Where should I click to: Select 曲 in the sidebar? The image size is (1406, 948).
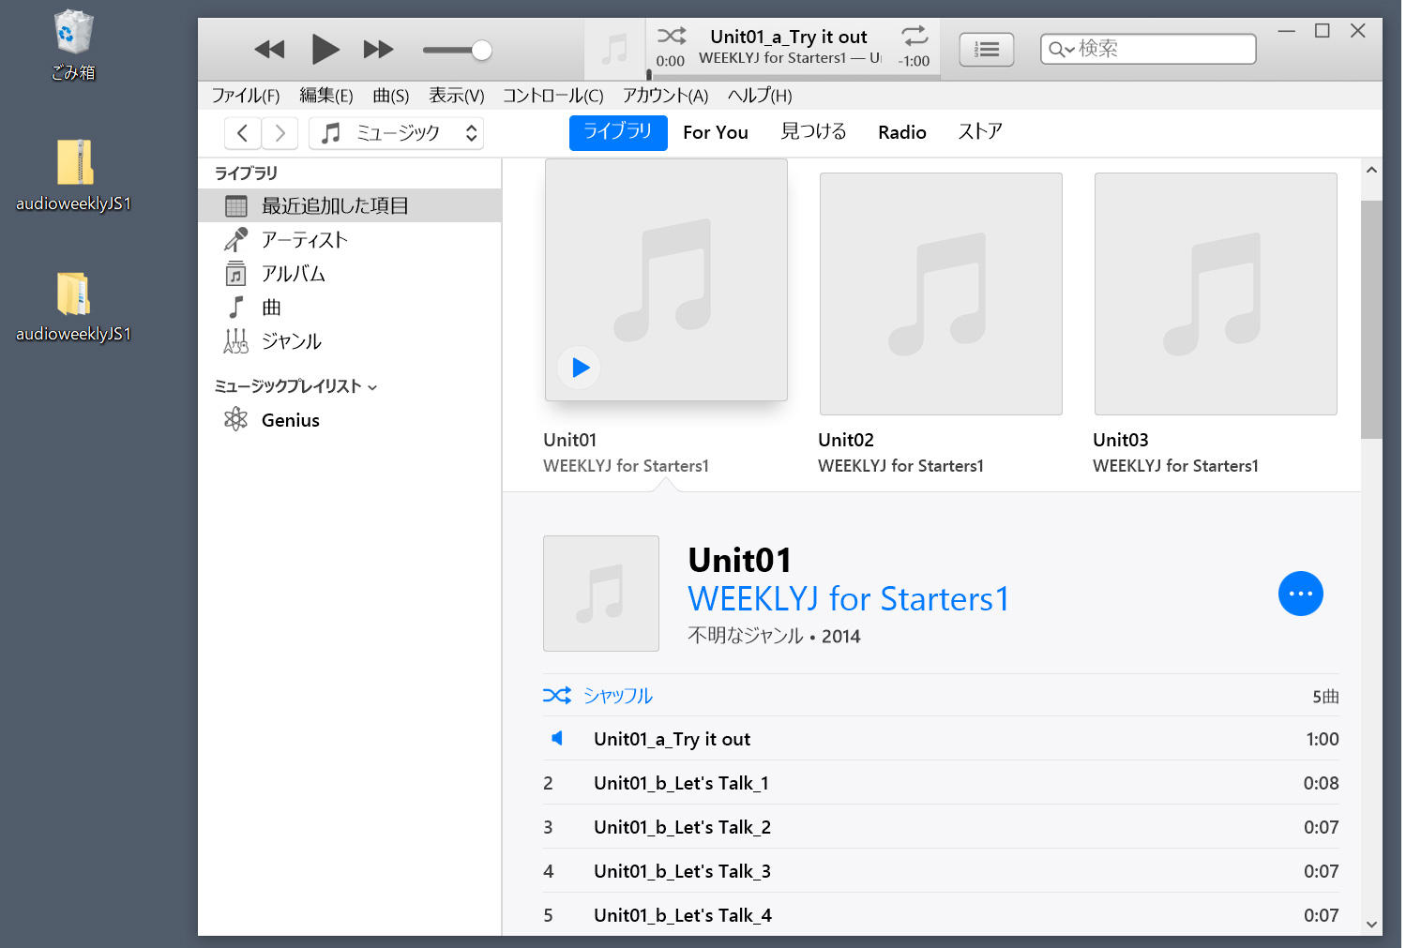coord(350,308)
